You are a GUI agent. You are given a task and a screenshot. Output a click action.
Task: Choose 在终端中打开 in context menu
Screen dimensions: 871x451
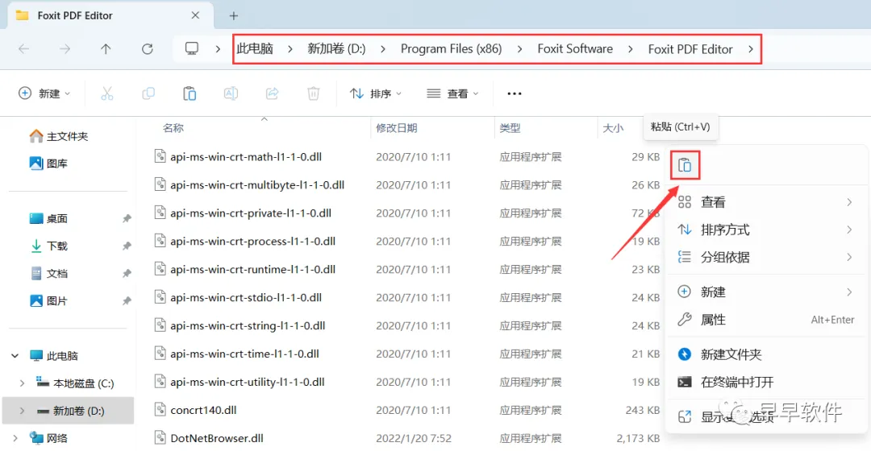click(766, 382)
